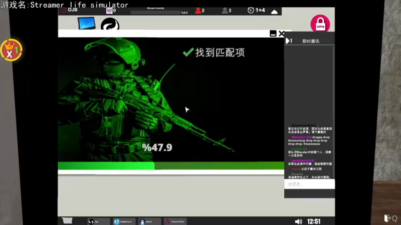The height and width of the screenshot is (225, 401).
Task: Open the black swirl desktop icon
Action: click(110, 24)
